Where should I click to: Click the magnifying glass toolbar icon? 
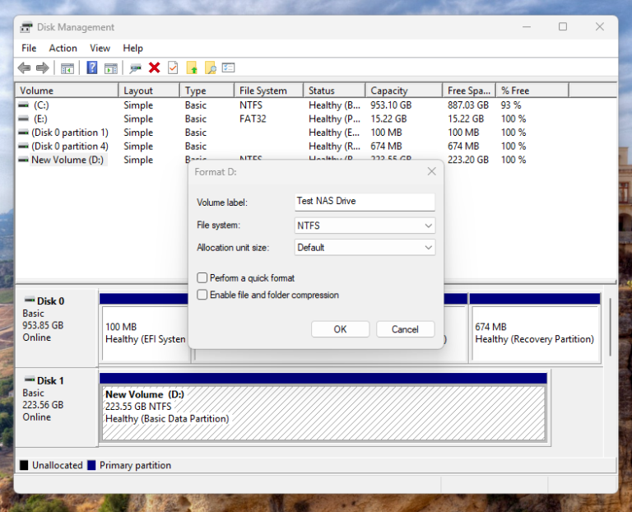coord(211,67)
